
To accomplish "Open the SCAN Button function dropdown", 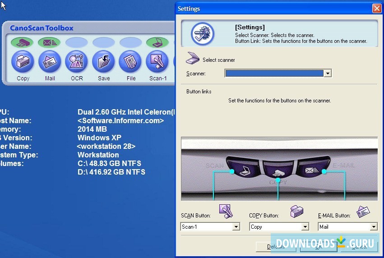I will pos(210,227).
